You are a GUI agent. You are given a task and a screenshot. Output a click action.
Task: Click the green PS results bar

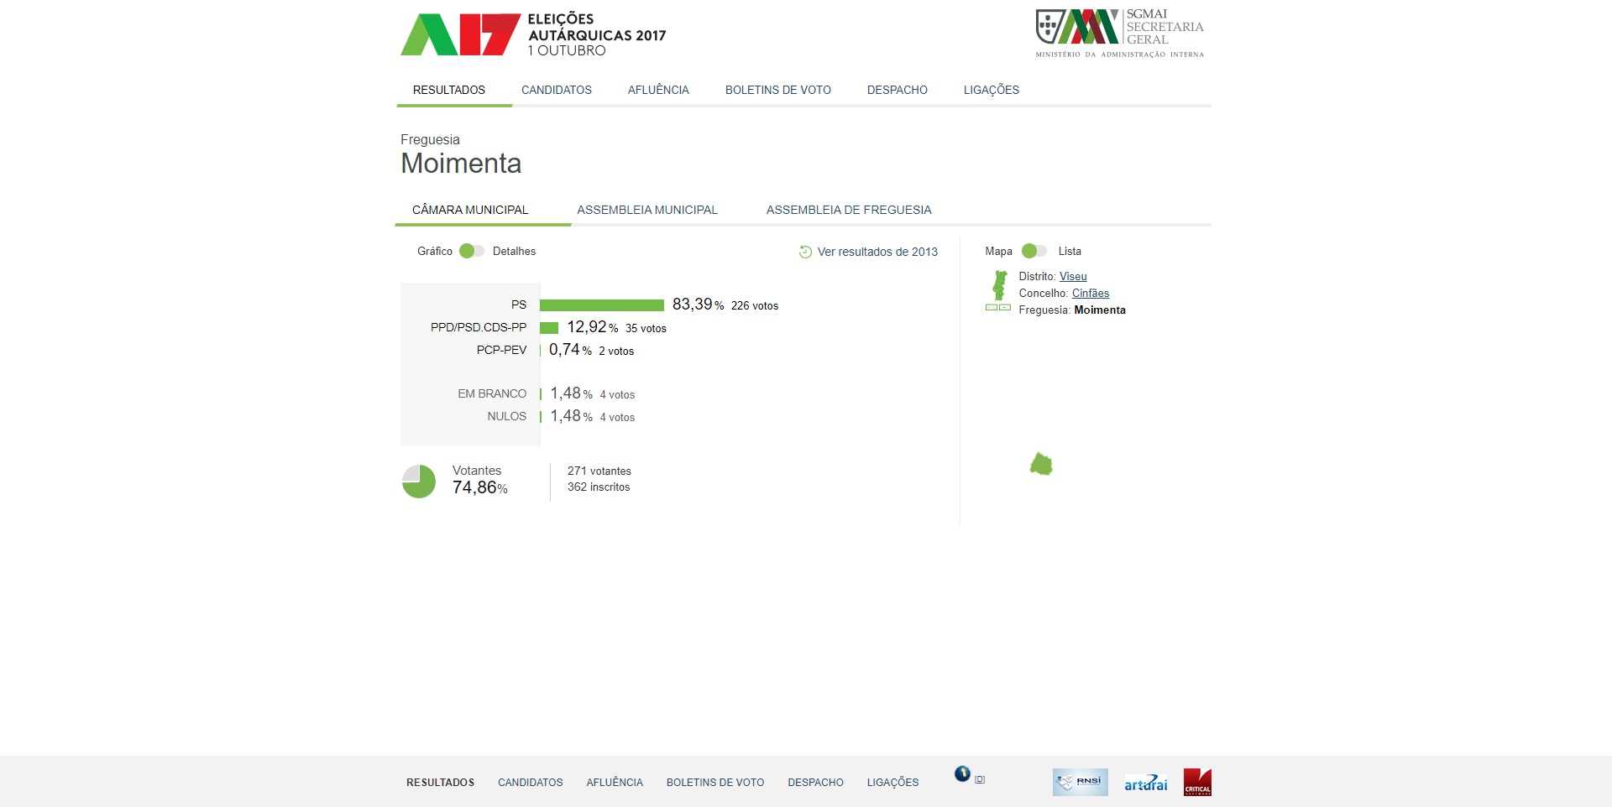(x=601, y=305)
